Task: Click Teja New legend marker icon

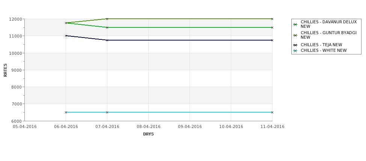Action: (x=295, y=45)
